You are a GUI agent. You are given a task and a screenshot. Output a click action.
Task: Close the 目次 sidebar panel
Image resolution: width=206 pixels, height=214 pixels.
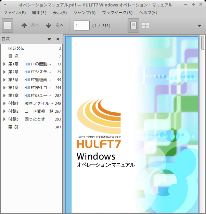(58, 39)
